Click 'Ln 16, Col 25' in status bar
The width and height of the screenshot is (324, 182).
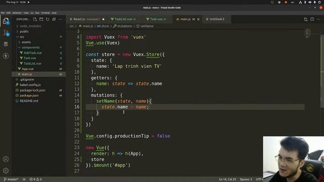click(227, 179)
